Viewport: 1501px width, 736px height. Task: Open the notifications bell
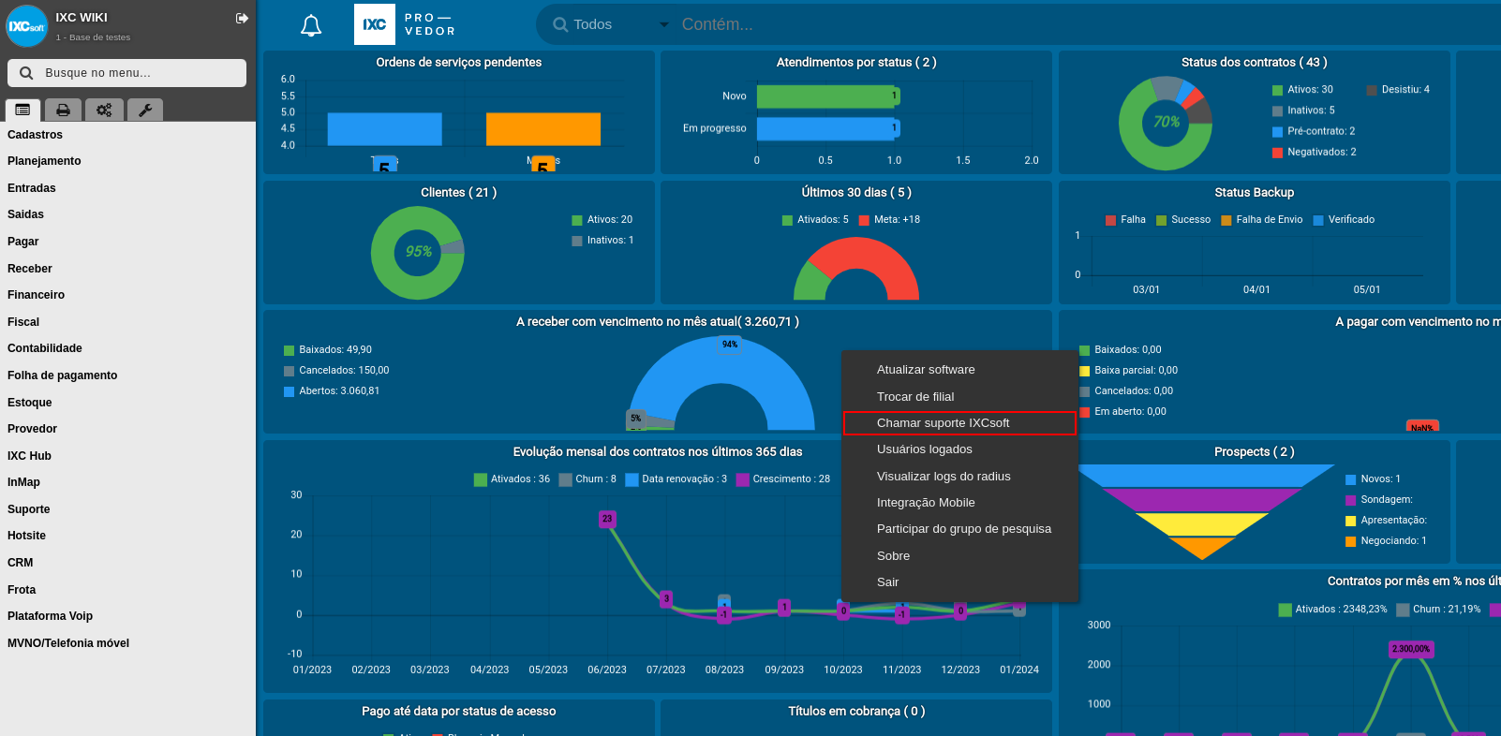tap(311, 25)
